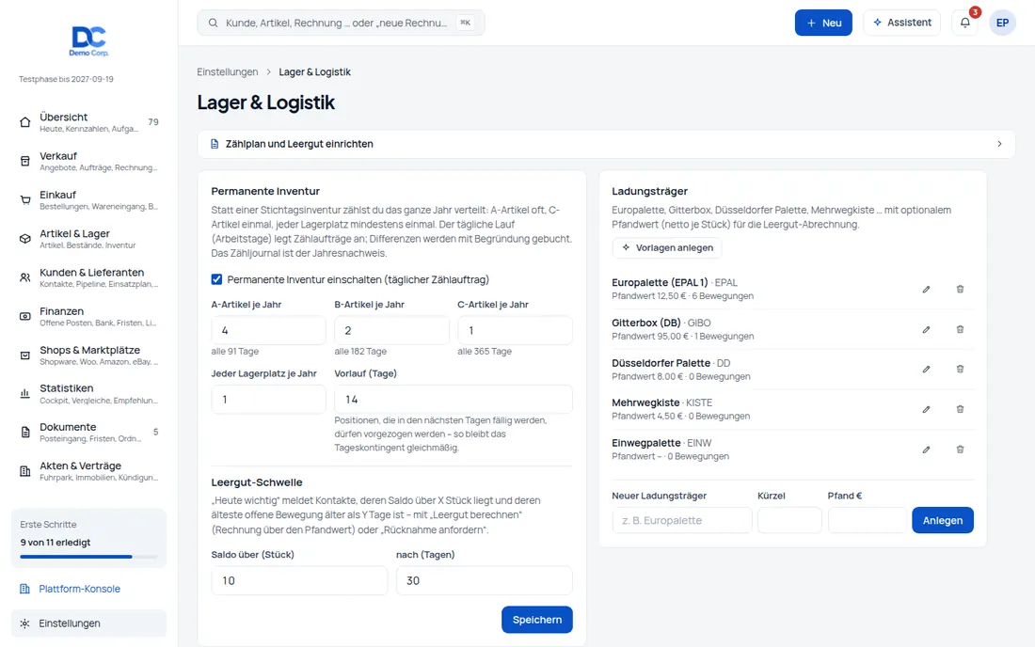1035x647 pixels.
Task: Edit the Mehrwegkiste carrier
Action: point(926,410)
